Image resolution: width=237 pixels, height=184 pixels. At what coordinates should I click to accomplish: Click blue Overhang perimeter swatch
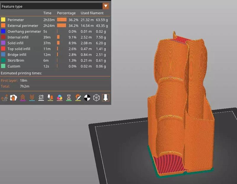pyautogui.click(x=3, y=31)
